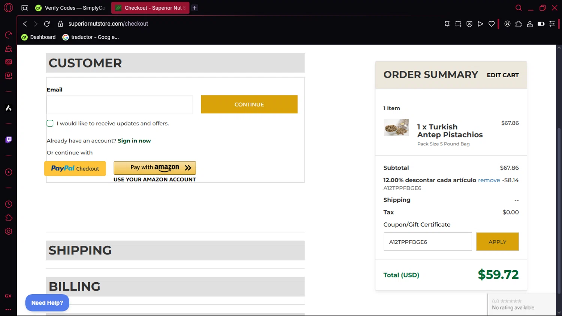Go back with the back arrow
562x316 pixels.
(25, 24)
